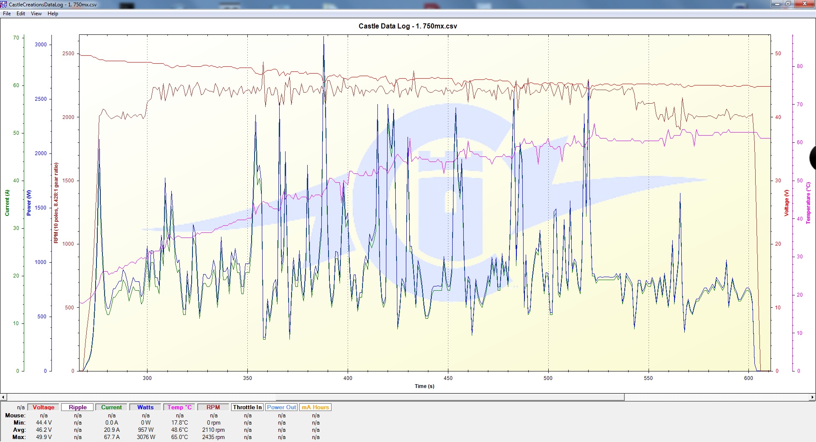Viewport: 816px width, 442px height.
Task: Close the CastleCreationsDataLog window
Action: 805,4
